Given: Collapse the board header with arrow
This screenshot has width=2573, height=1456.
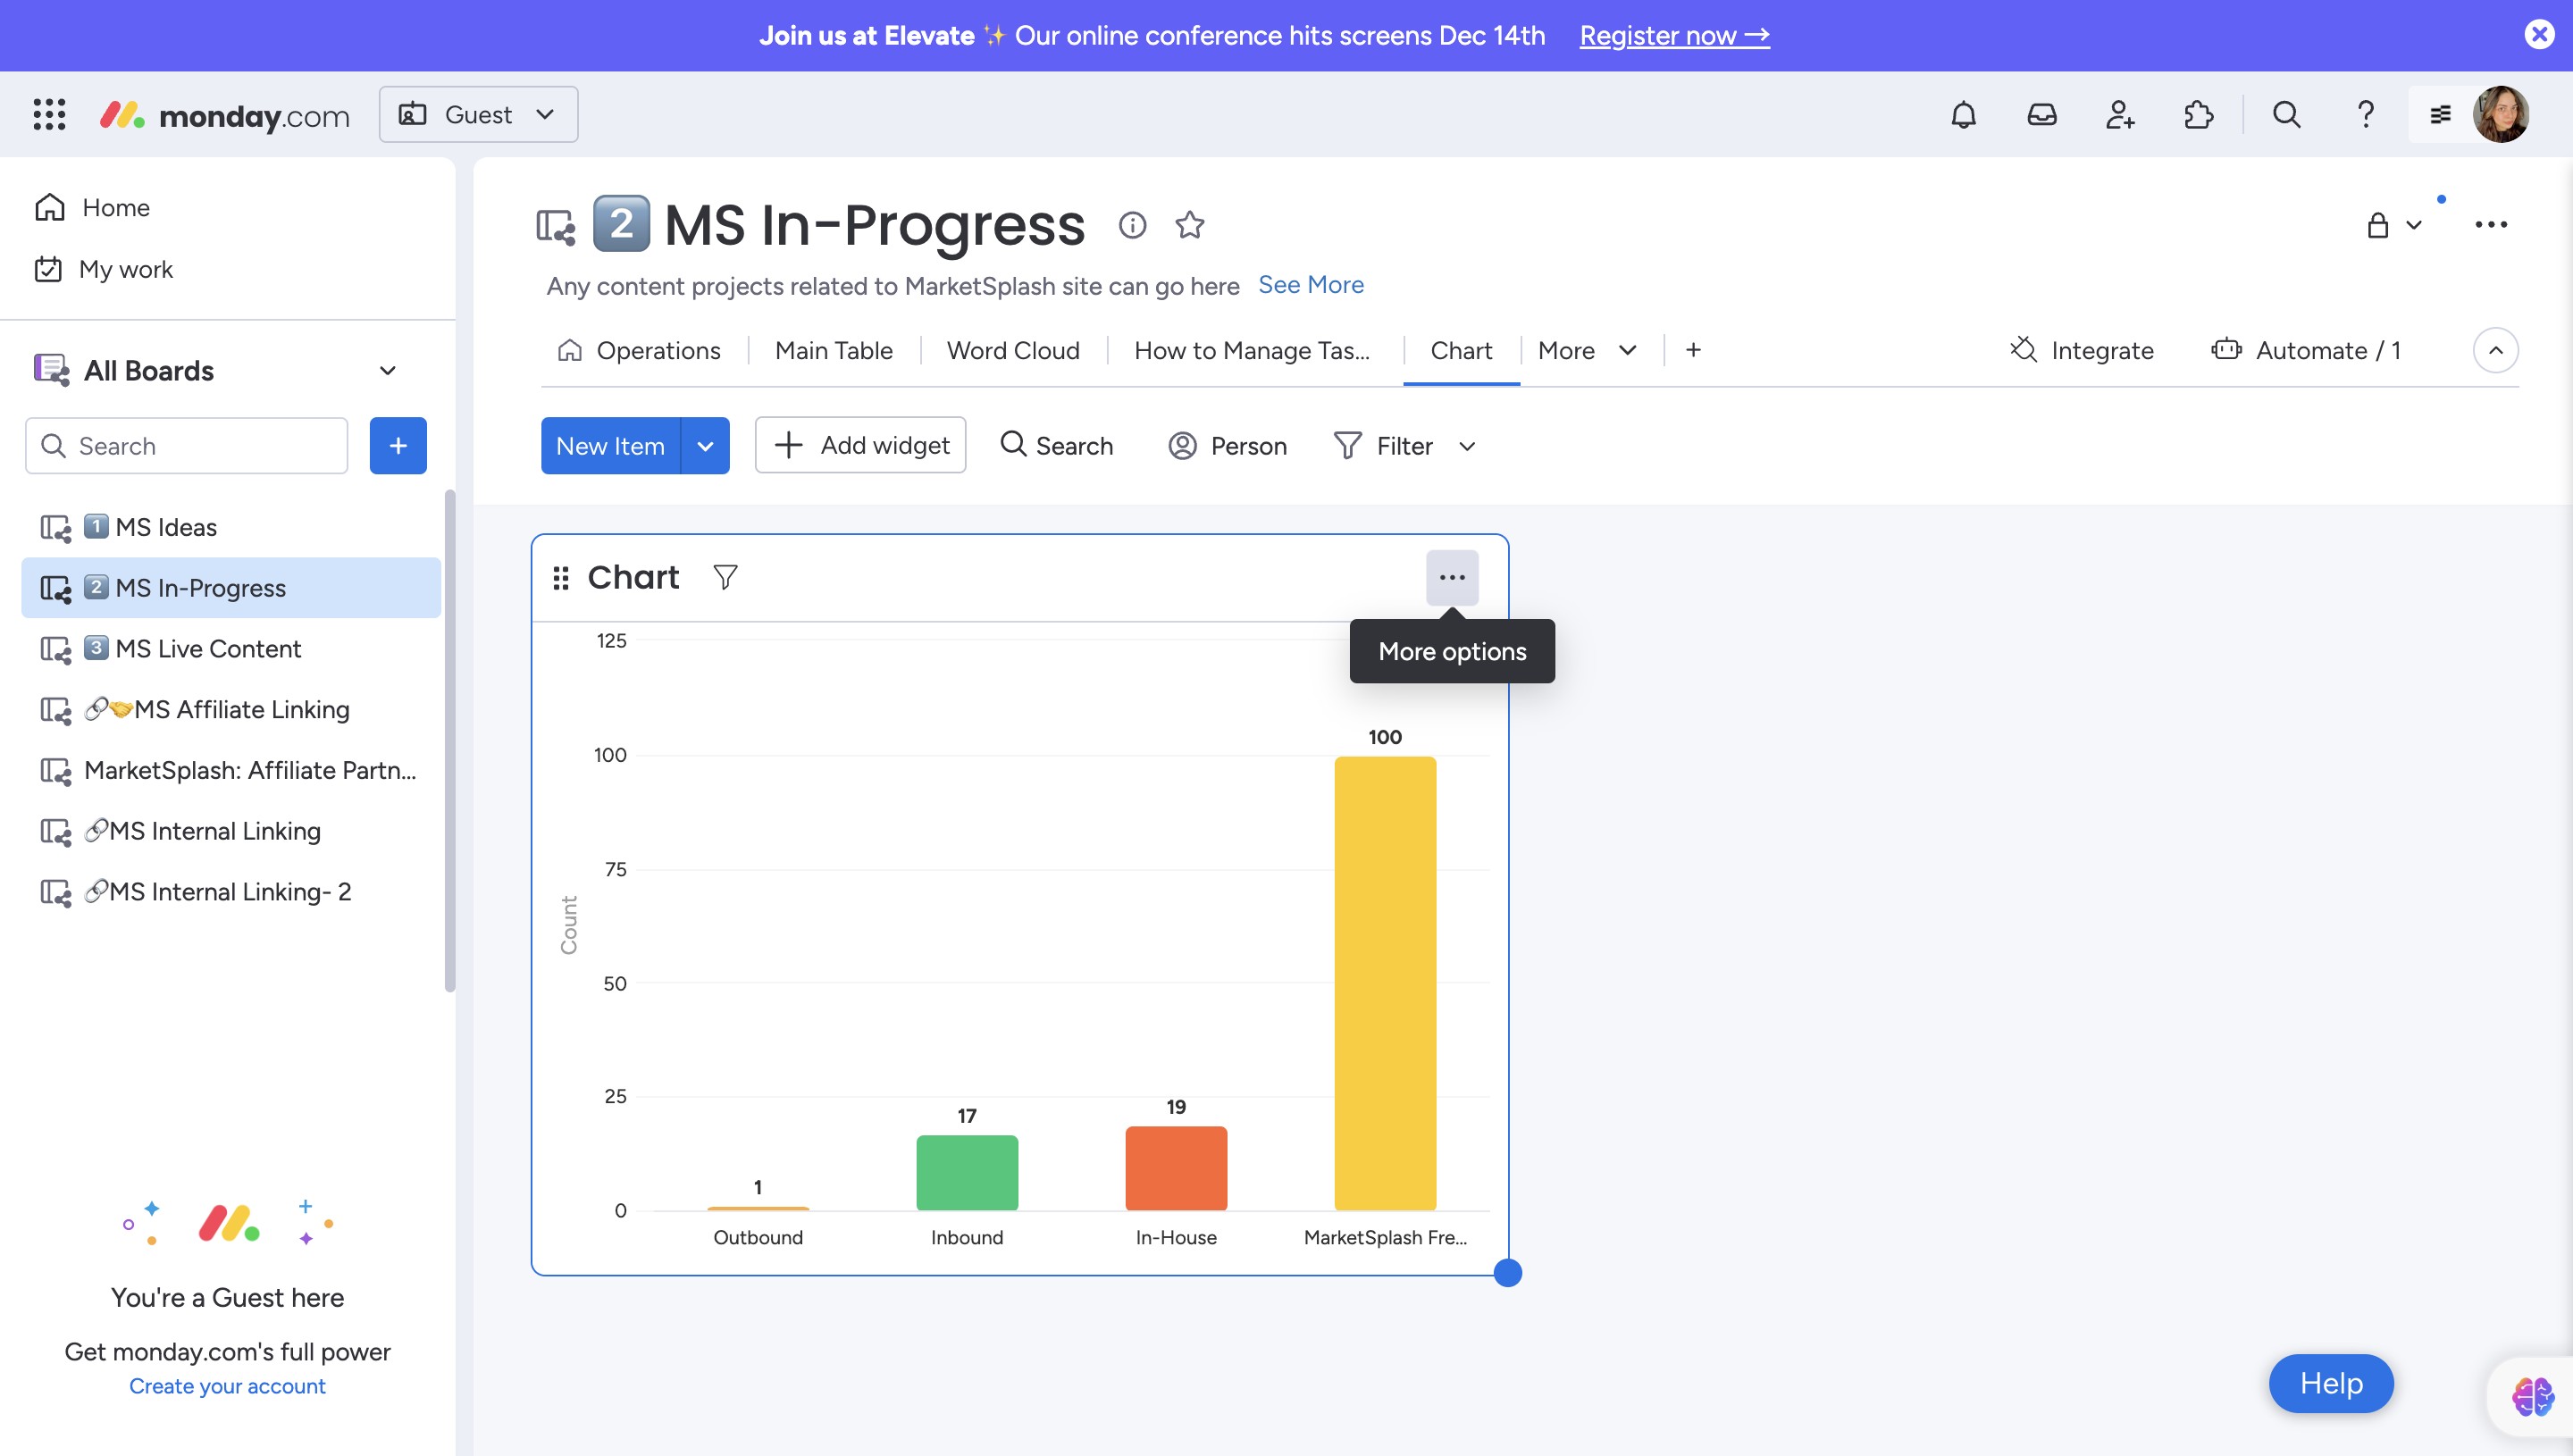Looking at the screenshot, I should tap(2495, 350).
